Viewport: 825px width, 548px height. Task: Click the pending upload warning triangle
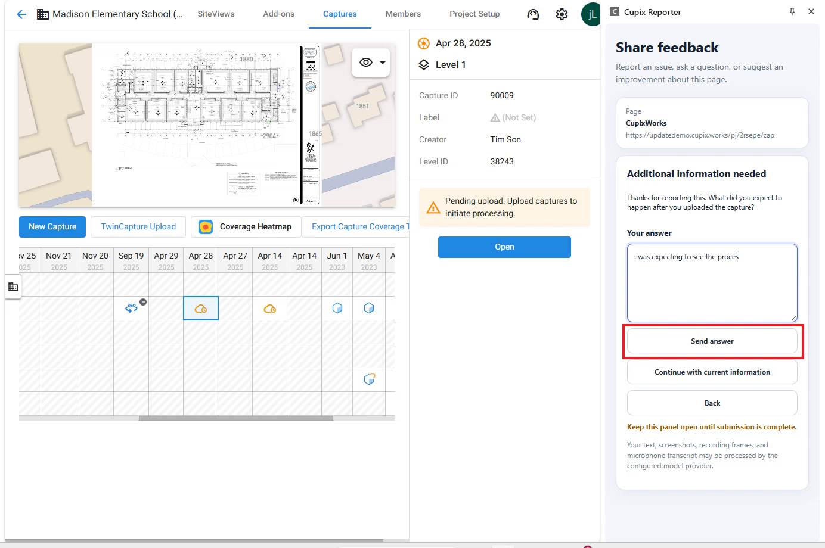[x=433, y=208]
